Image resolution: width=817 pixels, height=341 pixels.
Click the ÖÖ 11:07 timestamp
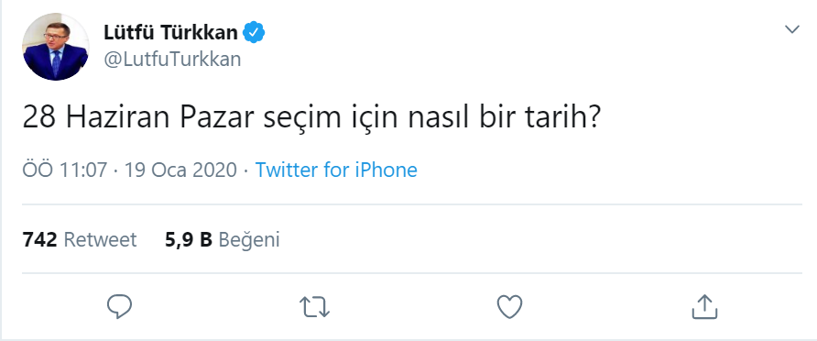point(65,170)
